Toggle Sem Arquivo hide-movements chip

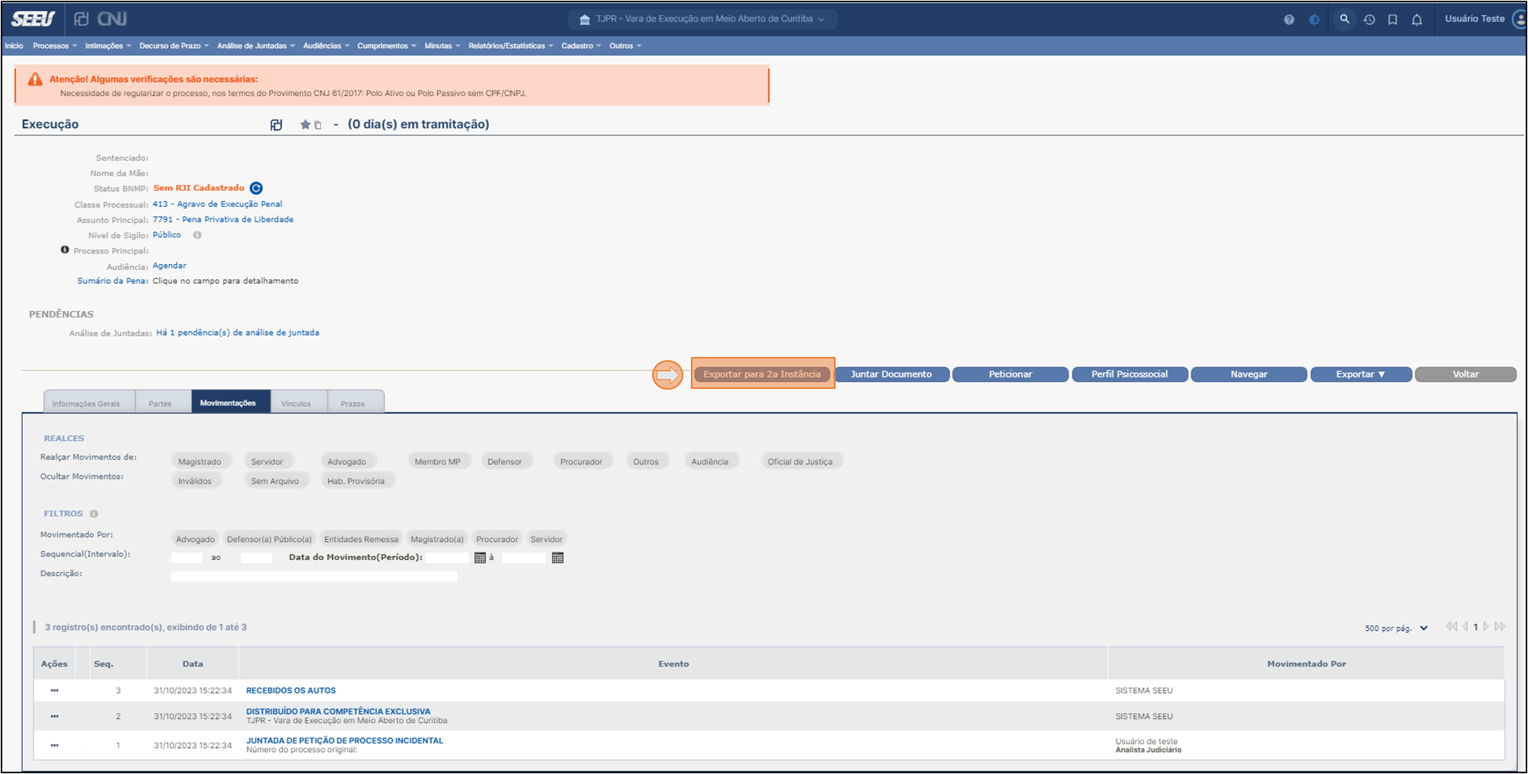(275, 481)
